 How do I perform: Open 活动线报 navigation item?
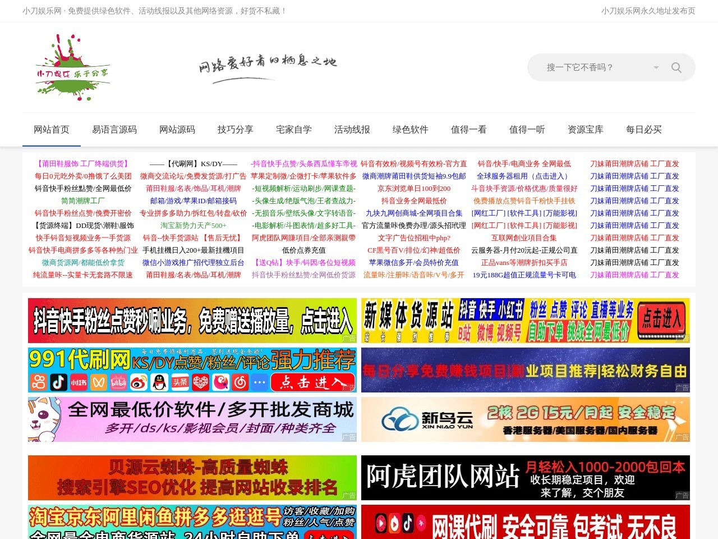pyautogui.click(x=352, y=130)
